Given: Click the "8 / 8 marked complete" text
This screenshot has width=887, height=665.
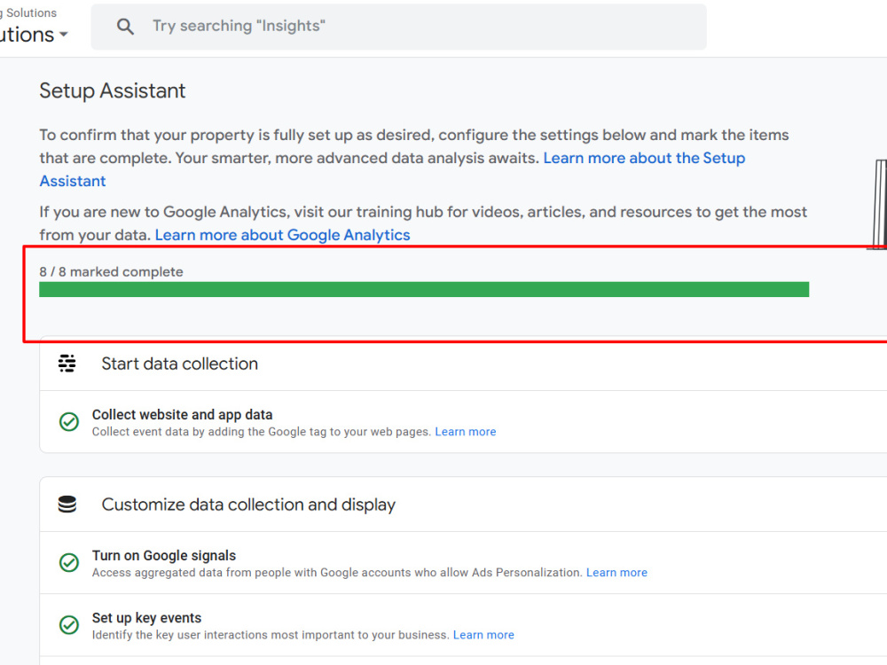Looking at the screenshot, I should point(111,272).
